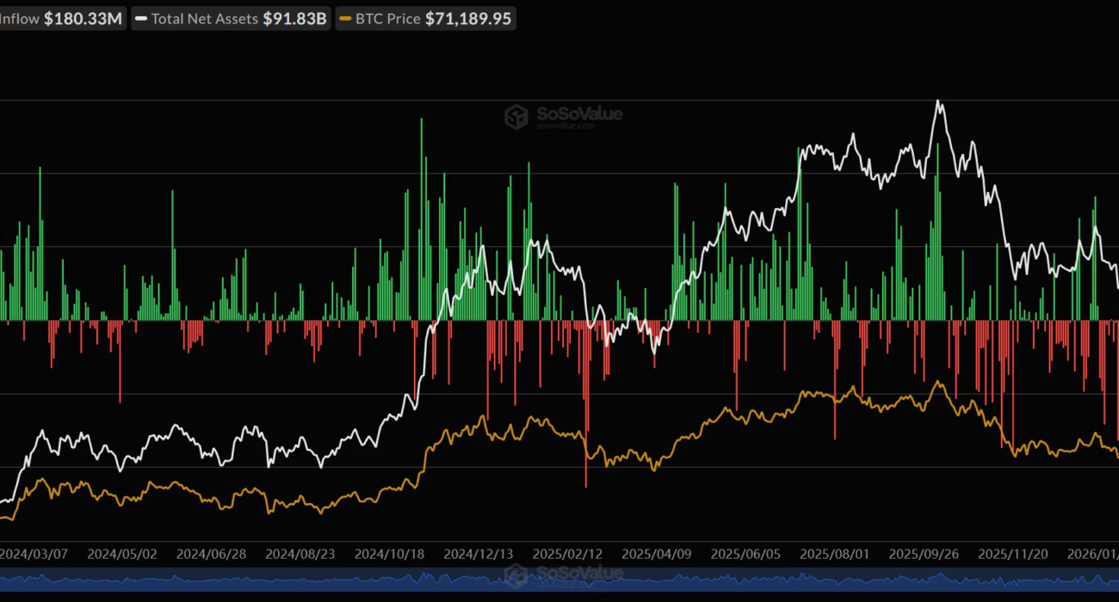Click the orange BTC Price legend marker
Image resolution: width=1119 pixels, height=602 pixels.
[x=345, y=19]
